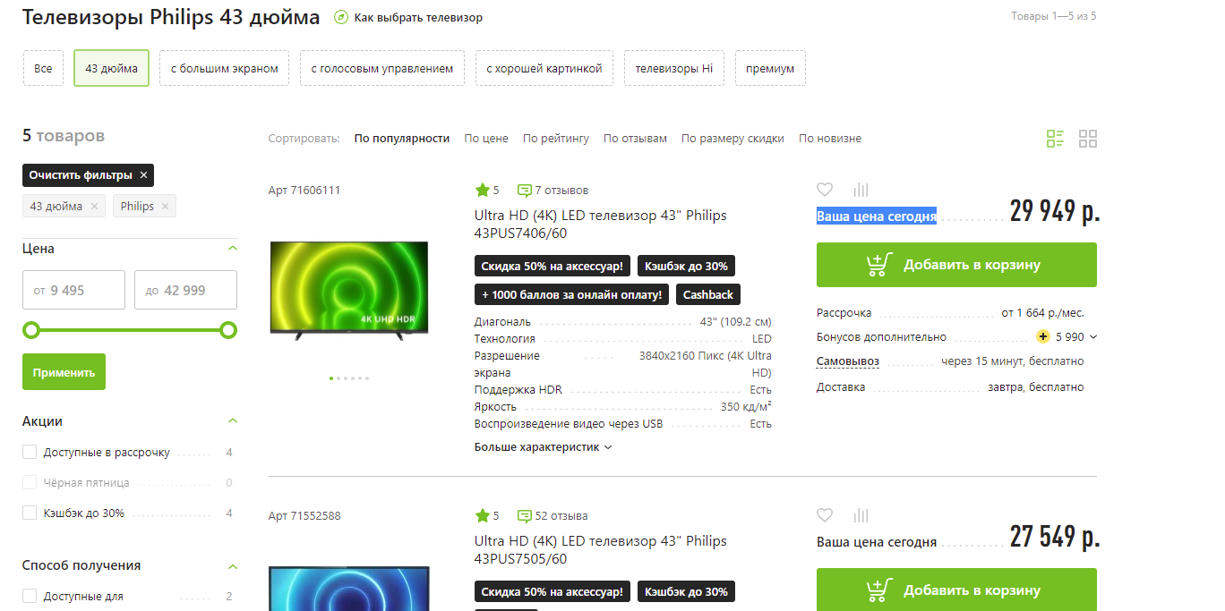Sort products 'По размеру скидки'

(x=732, y=139)
